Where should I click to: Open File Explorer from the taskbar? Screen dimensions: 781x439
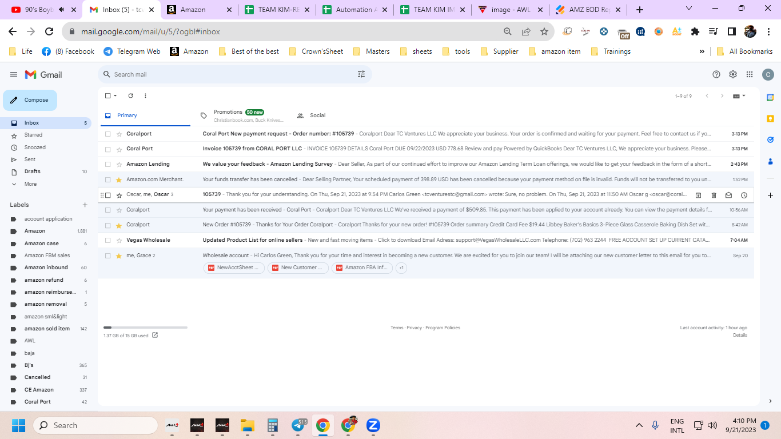point(247,425)
